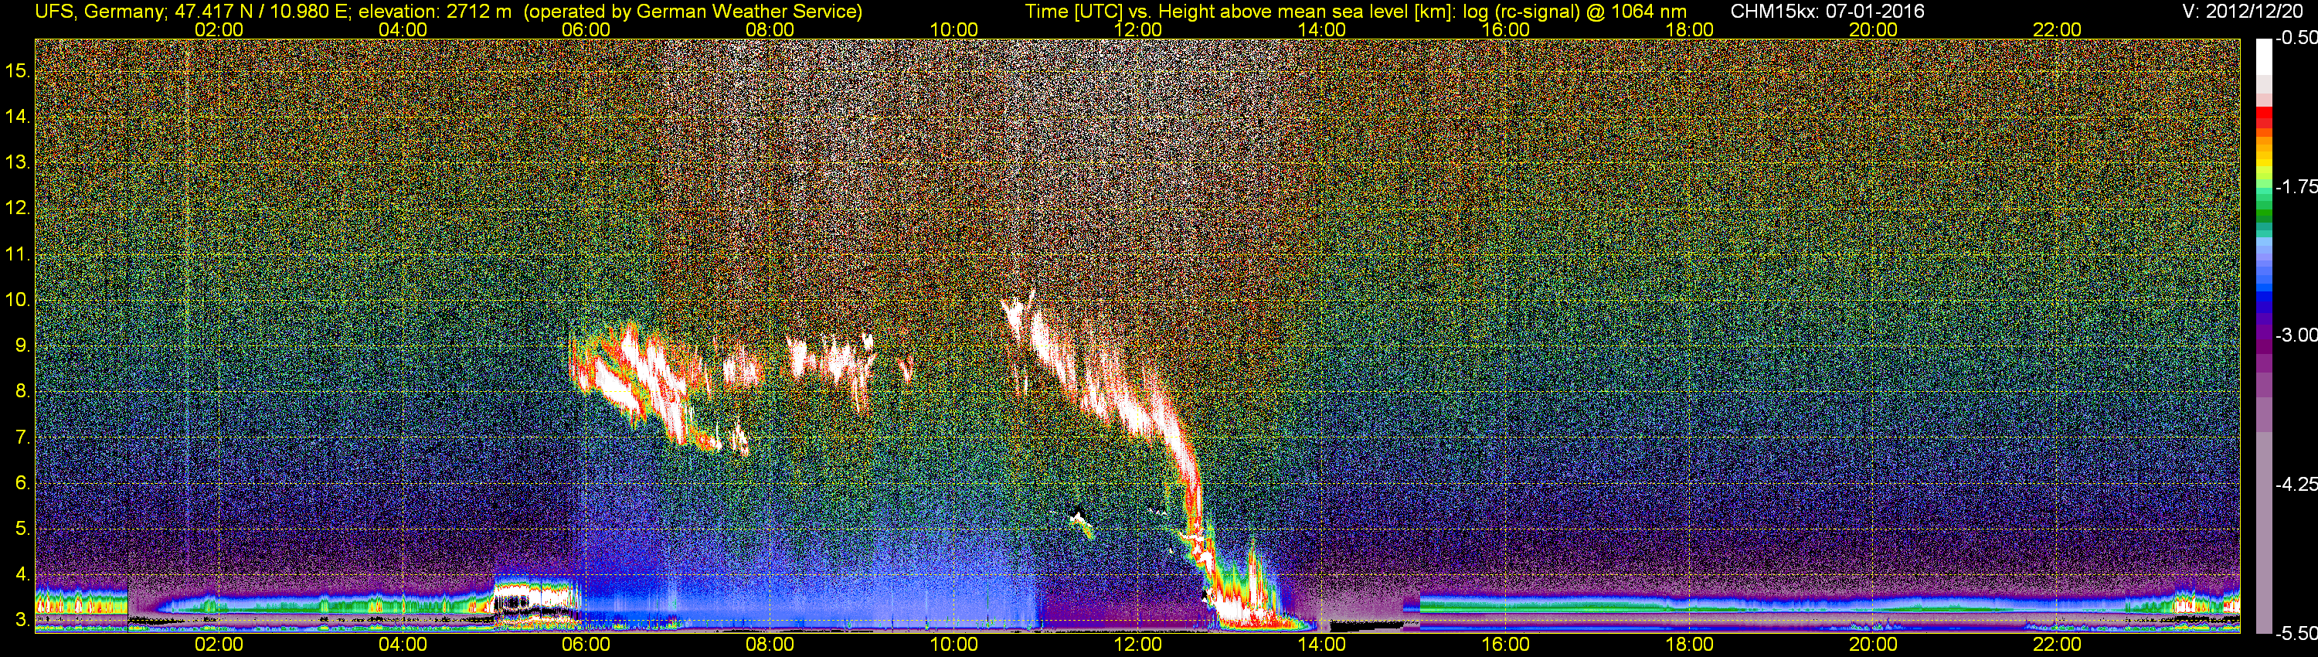
Task: Click the "-3.00" colorbar scale value
Action: pos(2297,335)
